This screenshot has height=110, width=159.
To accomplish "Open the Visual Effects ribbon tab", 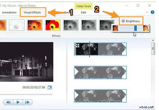I will tap(32, 13).
